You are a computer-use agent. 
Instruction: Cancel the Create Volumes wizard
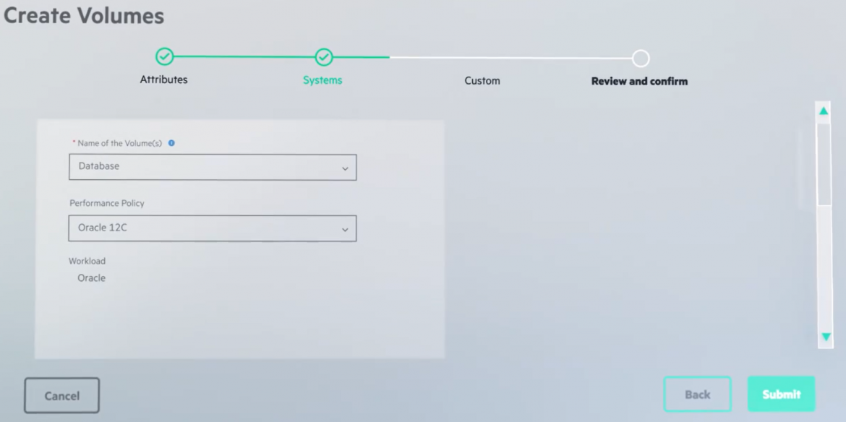(61, 395)
